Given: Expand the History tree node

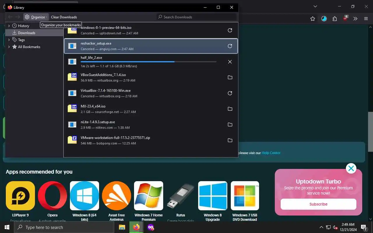Looking at the screenshot, I should tap(9, 26).
